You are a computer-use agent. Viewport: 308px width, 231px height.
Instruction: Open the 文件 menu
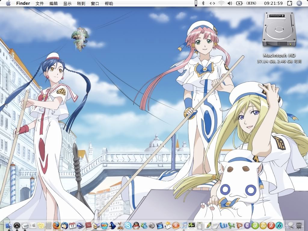[39, 3]
